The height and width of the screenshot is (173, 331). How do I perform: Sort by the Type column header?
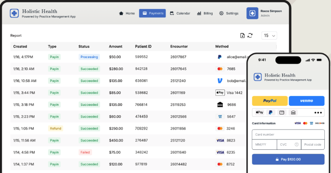tap(52, 47)
